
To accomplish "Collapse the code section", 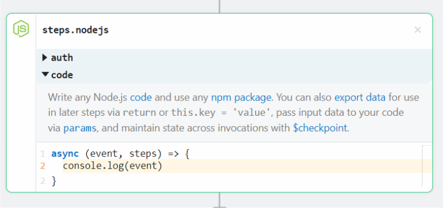I will (x=45, y=75).
